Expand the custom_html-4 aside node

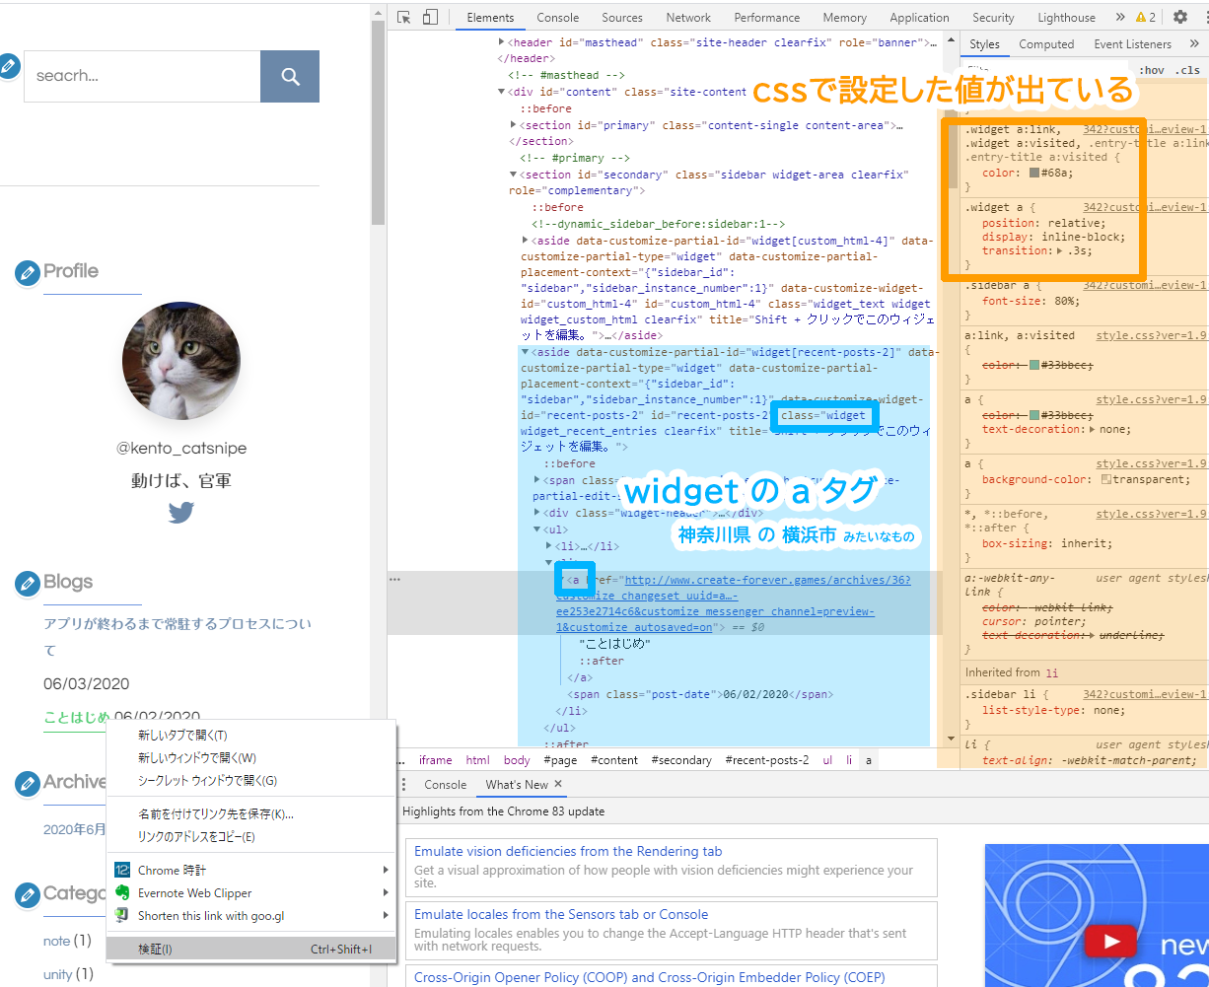coord(525,241)
